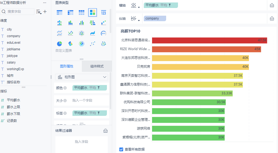Select the stacked column chart type
This screenshot has width=278, height=153.
[x=71, y=23]
